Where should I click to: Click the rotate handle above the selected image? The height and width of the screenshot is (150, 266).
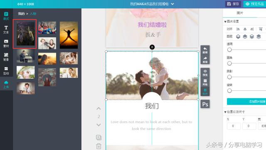152,47
